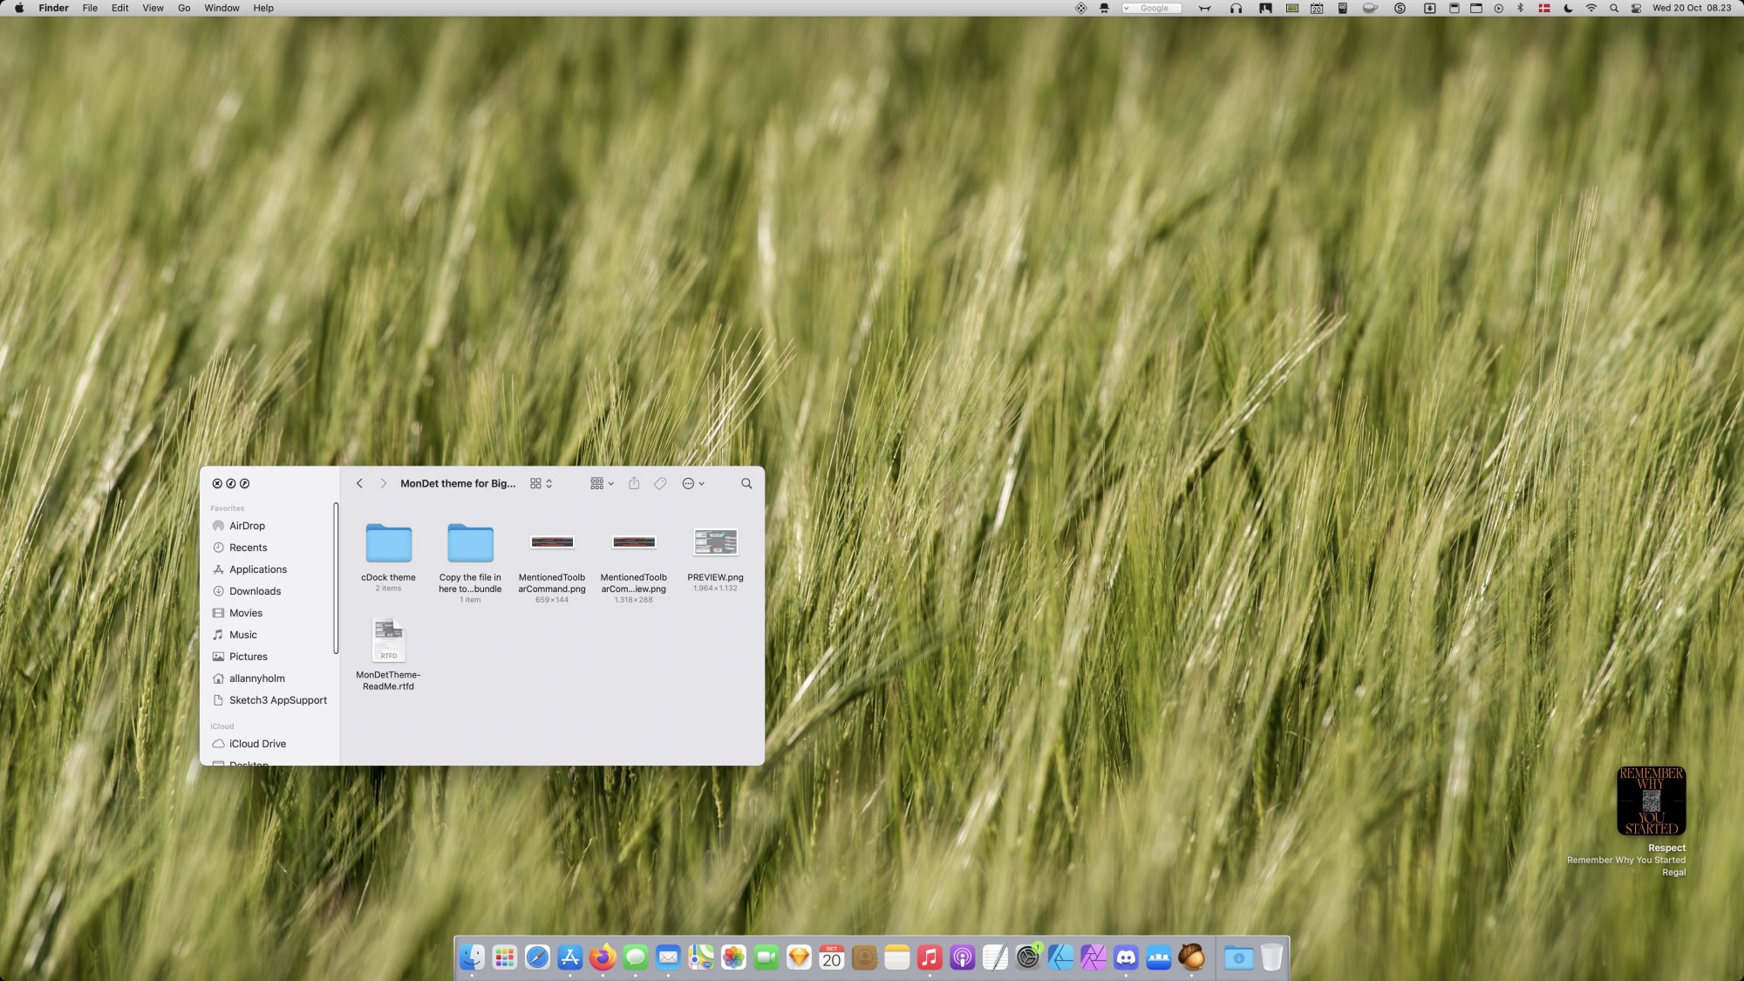Go back with the back chevron
This screenshot has height=981, width=1744.
(x=359, y=483)
